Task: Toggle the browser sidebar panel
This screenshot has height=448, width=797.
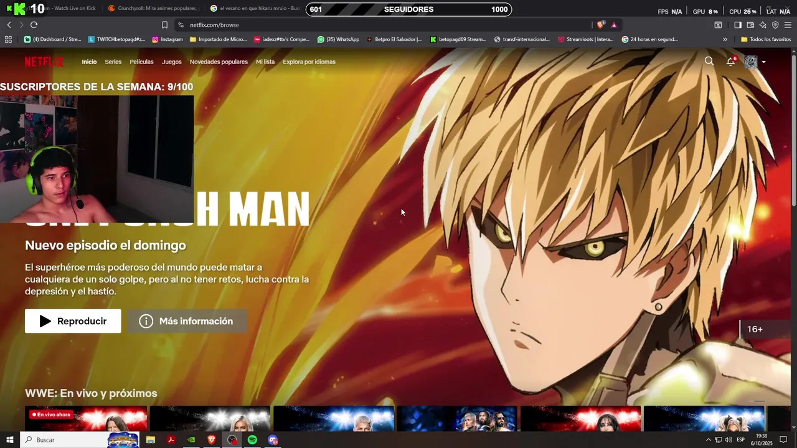Action: 737,25
